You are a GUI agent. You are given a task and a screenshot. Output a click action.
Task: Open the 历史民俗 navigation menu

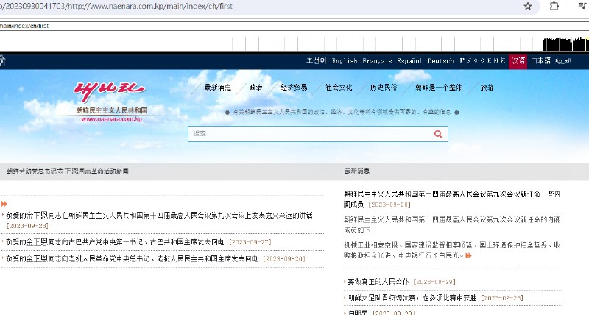coord(383,88)
